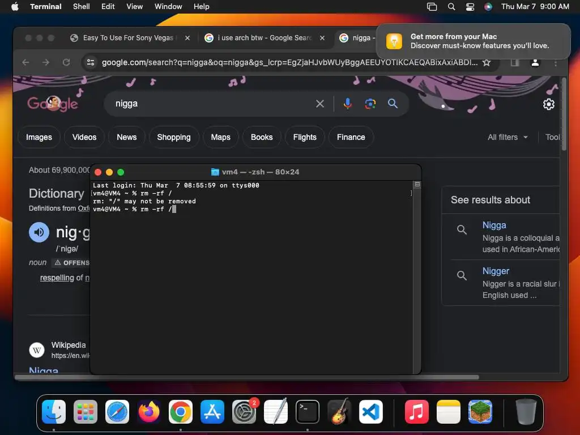Image resolution: width=580 pixels, height=435 pixels.
Task: Filter results by Maps
Action: coord(220,137)
